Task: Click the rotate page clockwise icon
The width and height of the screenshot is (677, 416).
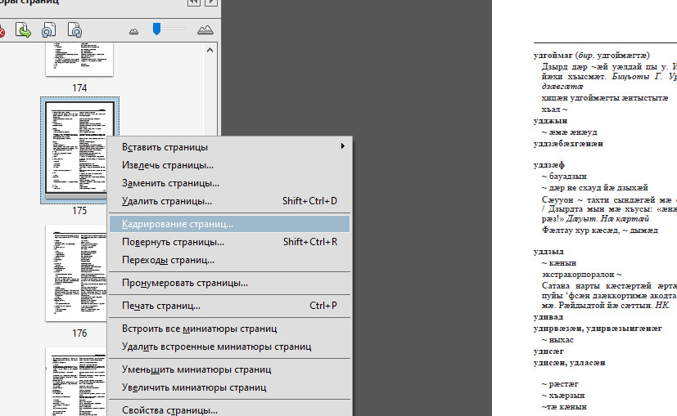Action: click(x=74, y=30)
